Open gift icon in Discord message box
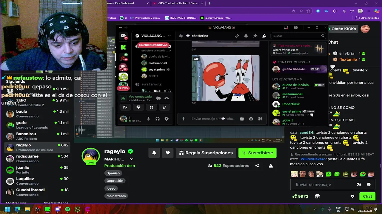Image resolution: width=382 pixels, height=214 pixels. 242,119
